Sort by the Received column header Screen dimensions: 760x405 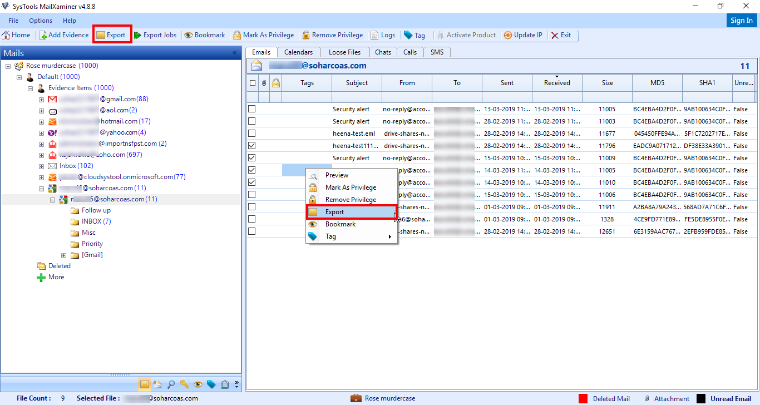tap(557, 83)
